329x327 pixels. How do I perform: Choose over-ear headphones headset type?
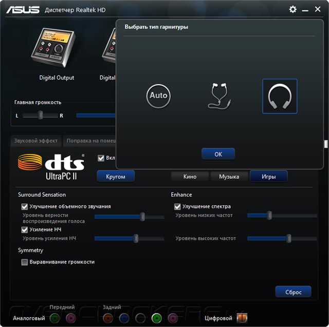click(280, 96)
